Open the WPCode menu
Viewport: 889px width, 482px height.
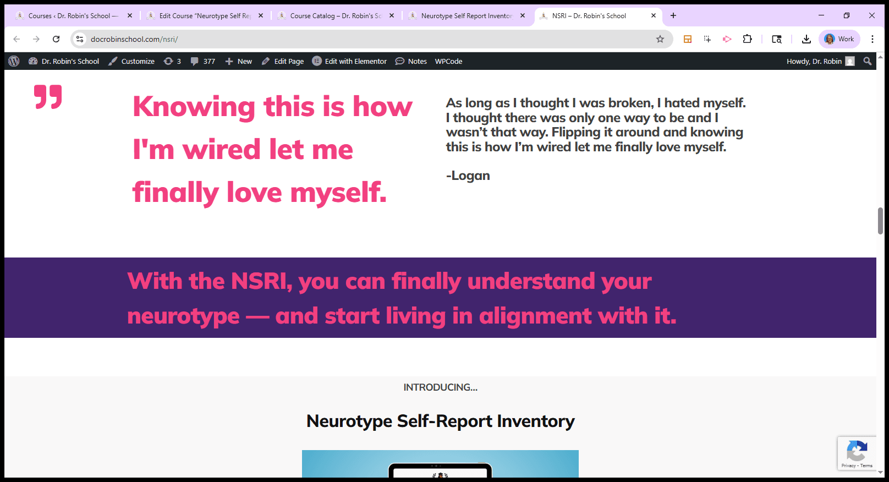point(448,61)
